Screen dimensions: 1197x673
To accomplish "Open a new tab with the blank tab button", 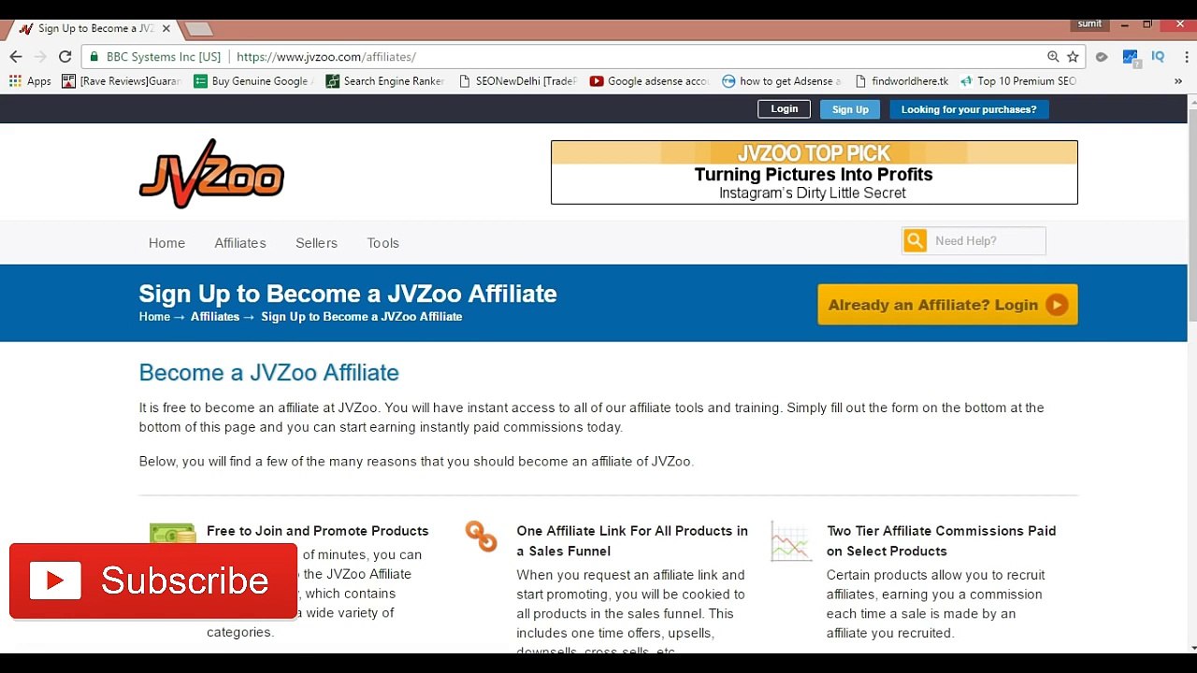I will click(x=197, y=29).
